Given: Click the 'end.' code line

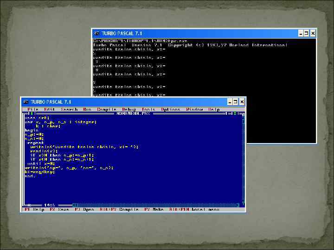Looking at the screenshot, I should click(30, 176).
